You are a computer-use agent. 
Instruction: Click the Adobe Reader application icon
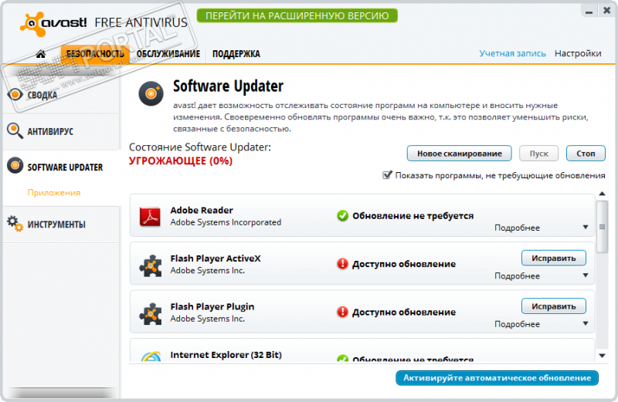150,217
